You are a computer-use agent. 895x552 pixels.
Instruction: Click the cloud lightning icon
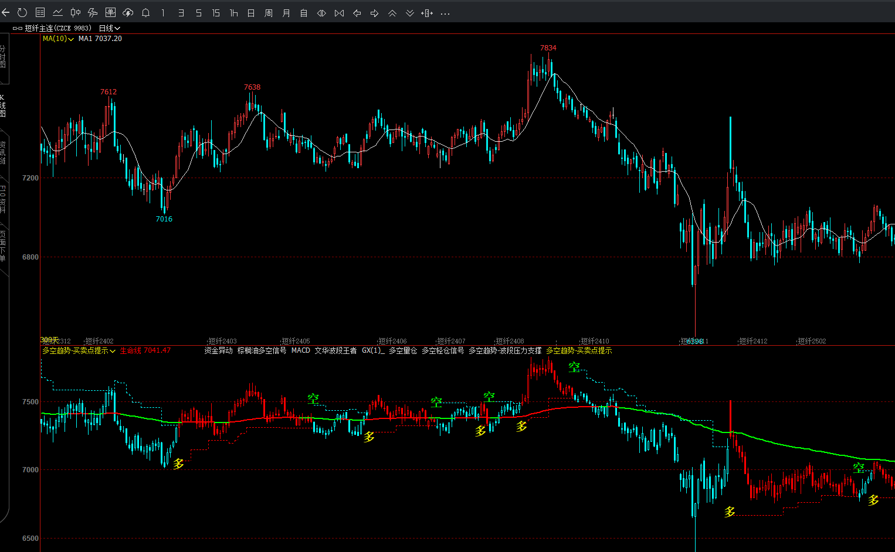[128, 12]
